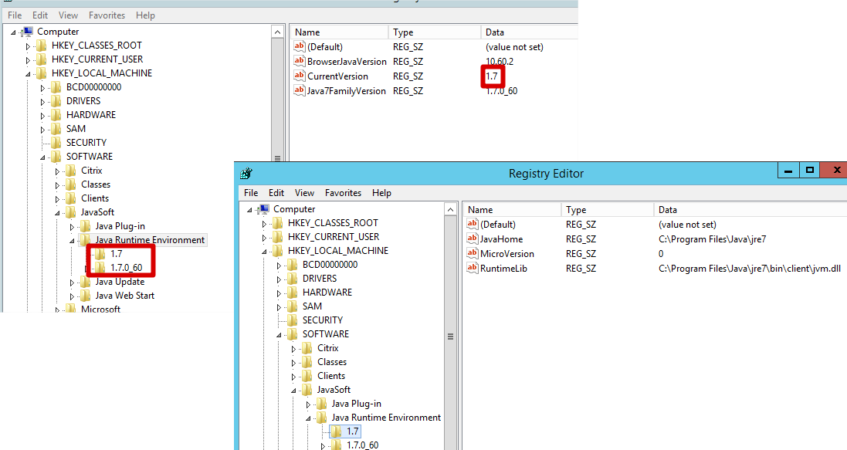Click Data column header in front window

click(x=750, y=210)
